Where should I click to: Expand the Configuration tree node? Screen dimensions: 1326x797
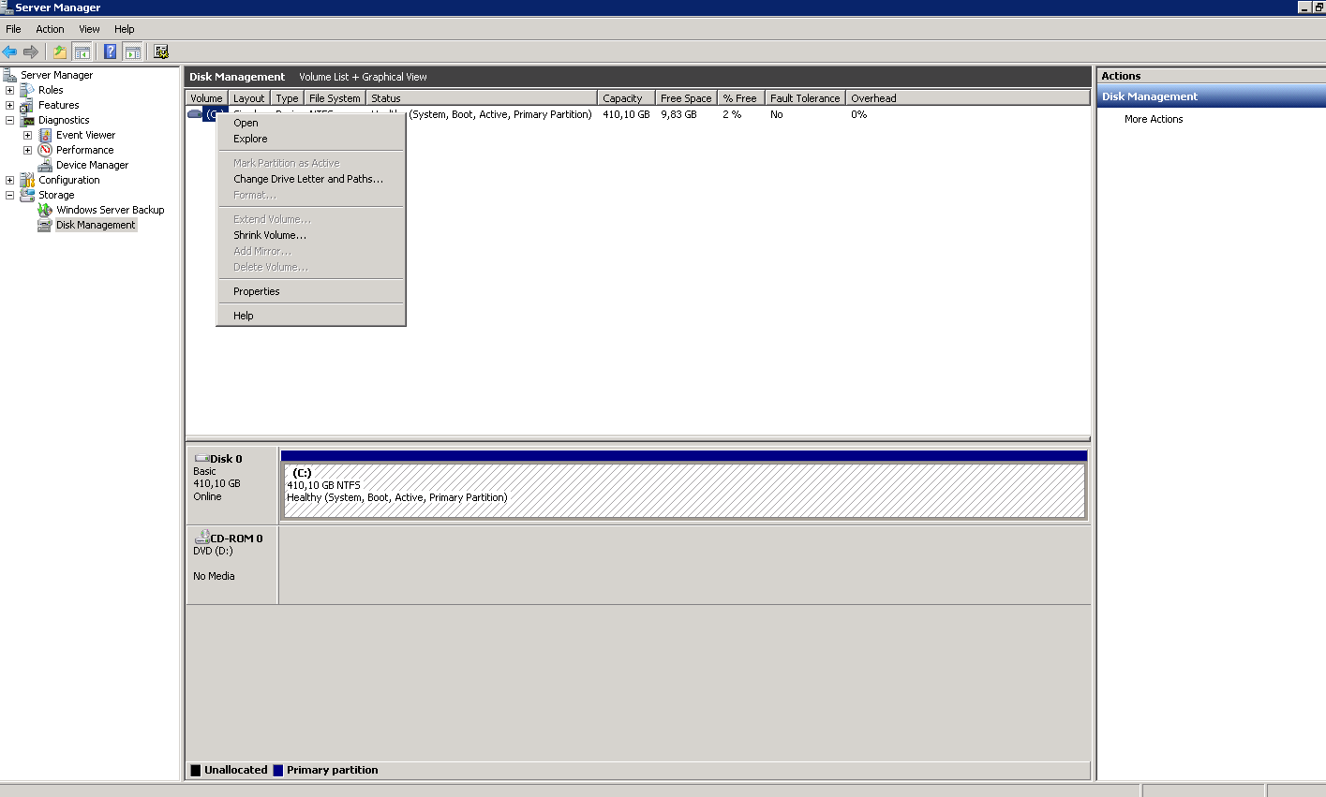point(9,180)
